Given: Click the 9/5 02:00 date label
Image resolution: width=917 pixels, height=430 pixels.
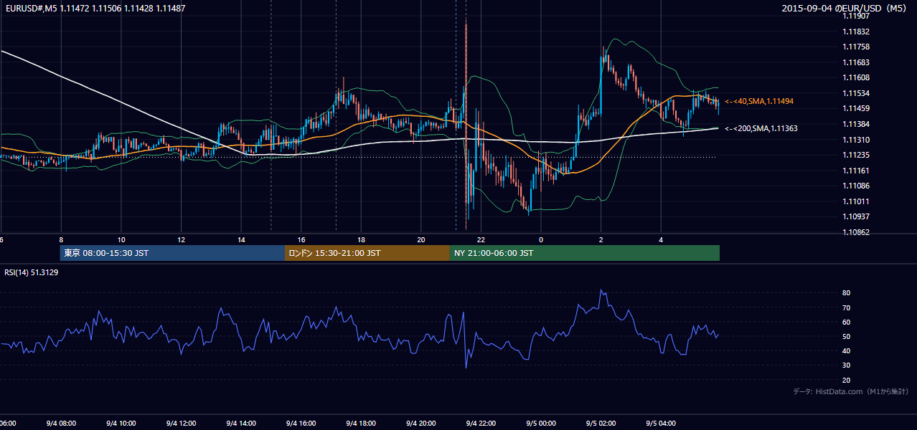Looking at the screenshot, I should (x=601, y=424).
